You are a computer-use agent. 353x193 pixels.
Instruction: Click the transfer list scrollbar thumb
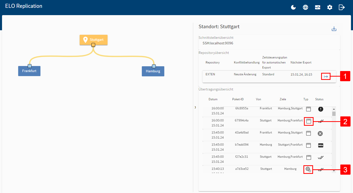[x=334, y=114]
